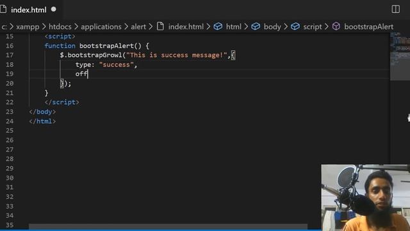
Task: Click the cube icon before 'html' breadcrumb
Action: 218,26
